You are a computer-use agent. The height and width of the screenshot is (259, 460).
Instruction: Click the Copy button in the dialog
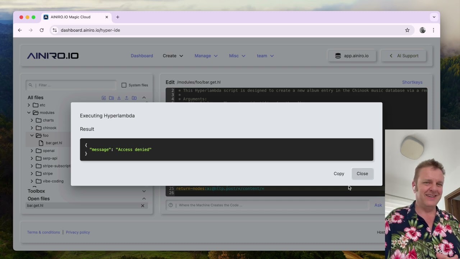click(339, 174)
